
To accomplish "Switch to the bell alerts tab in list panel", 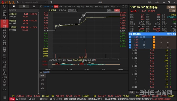I will click(34, 7).
